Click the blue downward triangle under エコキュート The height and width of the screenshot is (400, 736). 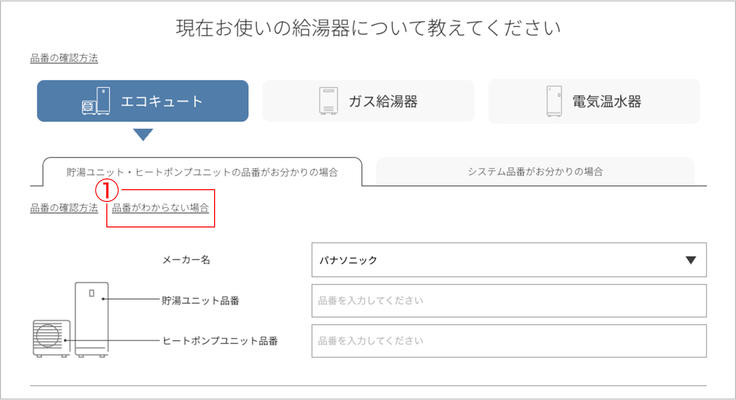[143, 134]
